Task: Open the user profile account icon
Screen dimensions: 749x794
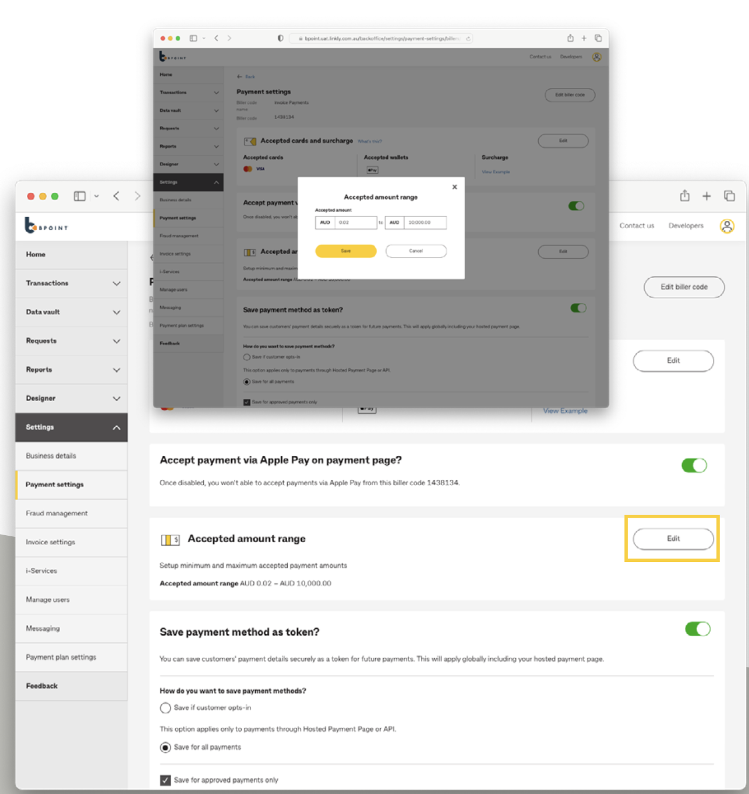Action: coord(728,226)
